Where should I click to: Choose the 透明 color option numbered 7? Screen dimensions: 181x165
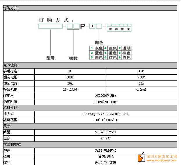pyautogui.click(x=124, y=48)
